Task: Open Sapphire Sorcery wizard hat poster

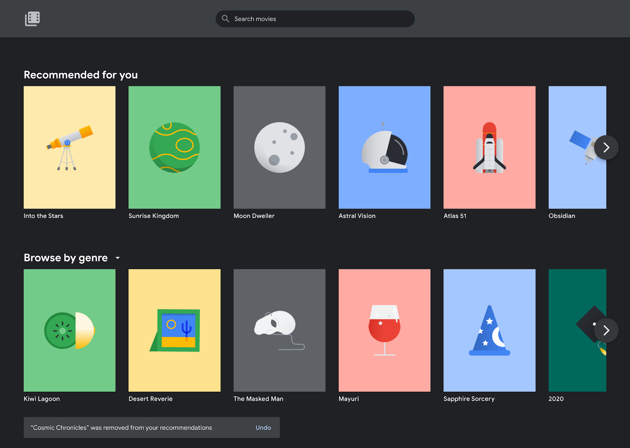Action: click(x=489, y=330)
